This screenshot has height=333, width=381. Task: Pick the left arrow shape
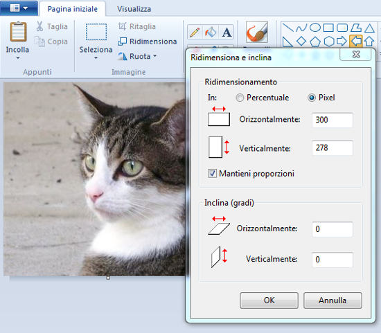pyautogui.click(x=356, y=42)
